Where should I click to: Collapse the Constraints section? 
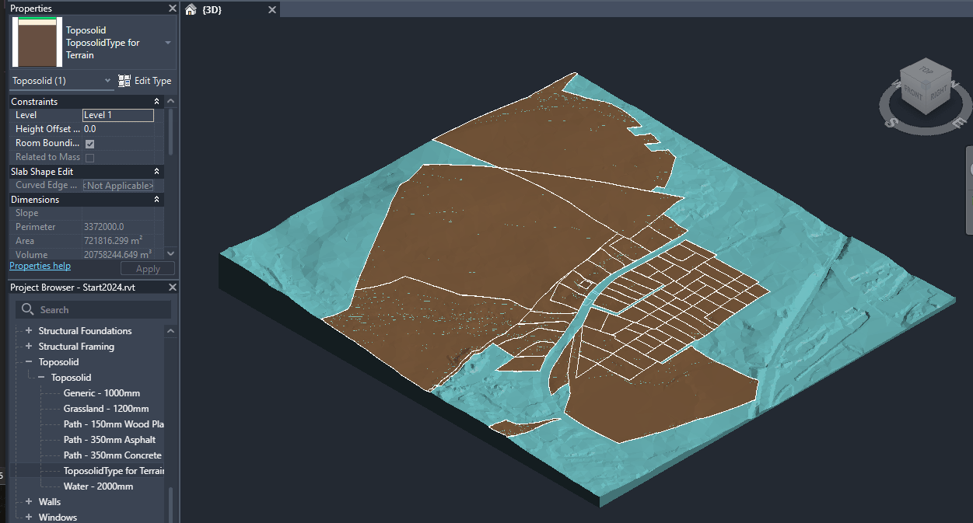tap(156, 101)
